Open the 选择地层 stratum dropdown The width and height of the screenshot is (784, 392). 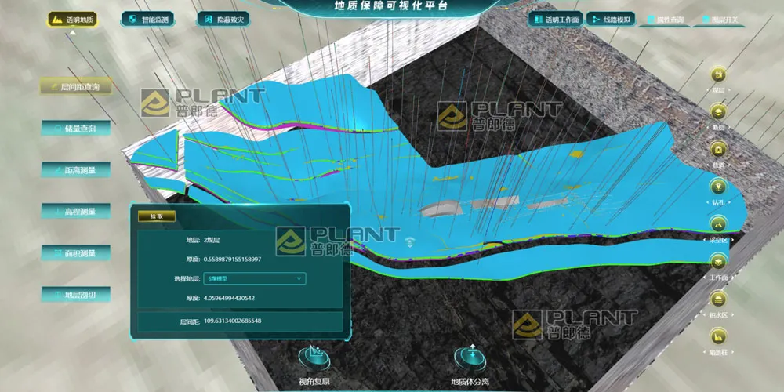tap(253, 278)
